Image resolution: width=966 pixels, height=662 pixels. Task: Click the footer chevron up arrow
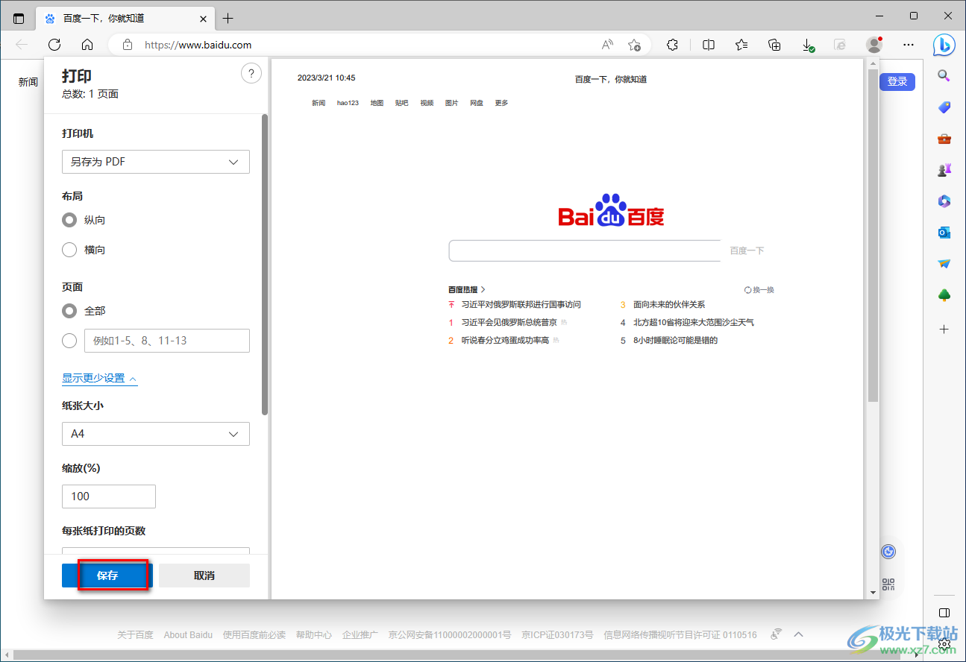pyautogui.click(x=799, y=634)
